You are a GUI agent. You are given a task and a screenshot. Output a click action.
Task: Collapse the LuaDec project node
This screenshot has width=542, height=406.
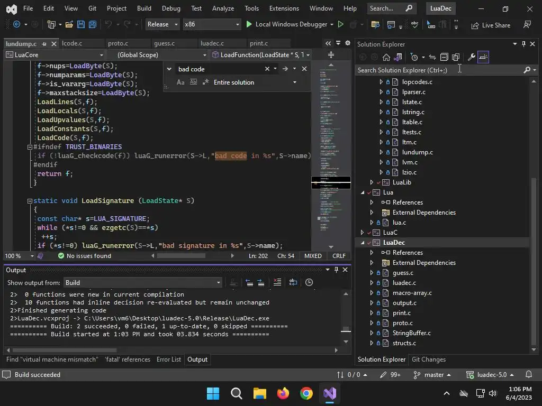click(362, 243)
